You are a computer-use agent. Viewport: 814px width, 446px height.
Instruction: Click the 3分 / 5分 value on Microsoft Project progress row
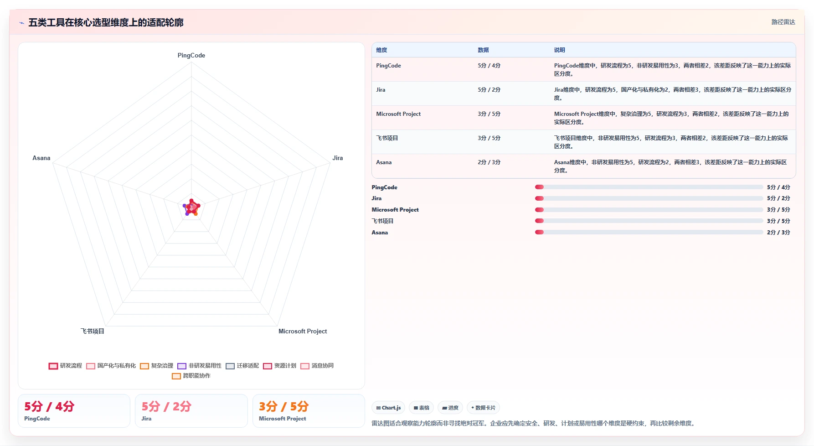pyautogui.click(x=778, y=210)
